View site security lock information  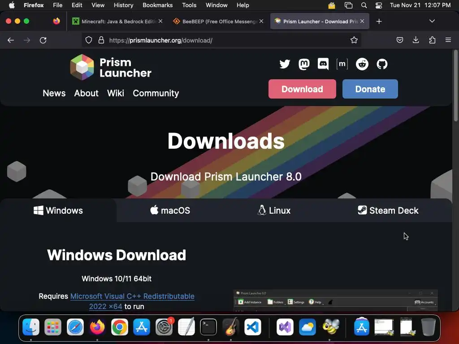pos(101,40)
